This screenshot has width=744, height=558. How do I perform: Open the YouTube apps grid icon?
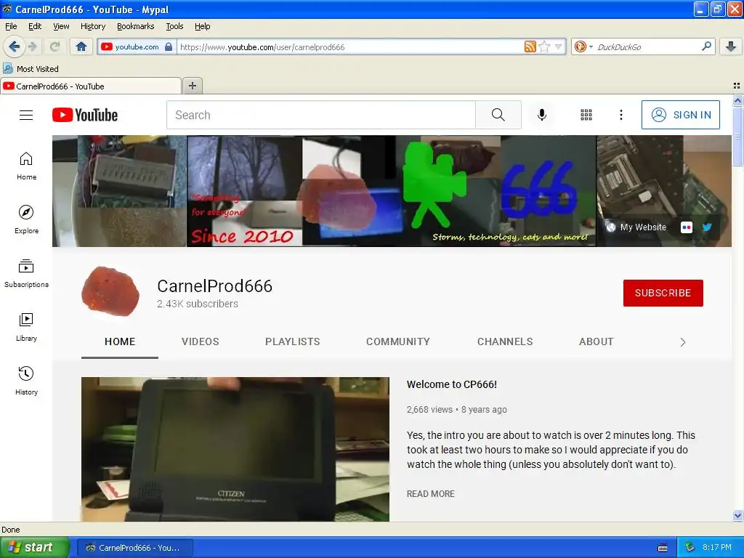pos(586,115)
